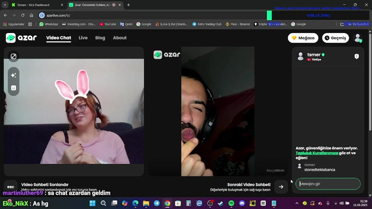Viewport: 372px width, 209px height.
Task: Open the Mağaza store button
Action: tap(303, 38)
